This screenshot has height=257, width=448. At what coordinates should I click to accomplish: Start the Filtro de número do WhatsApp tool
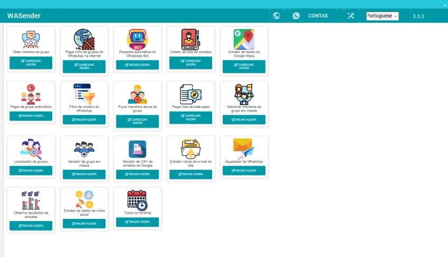click(84, 120)
